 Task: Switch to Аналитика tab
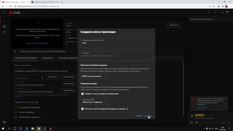pos(47,58)
